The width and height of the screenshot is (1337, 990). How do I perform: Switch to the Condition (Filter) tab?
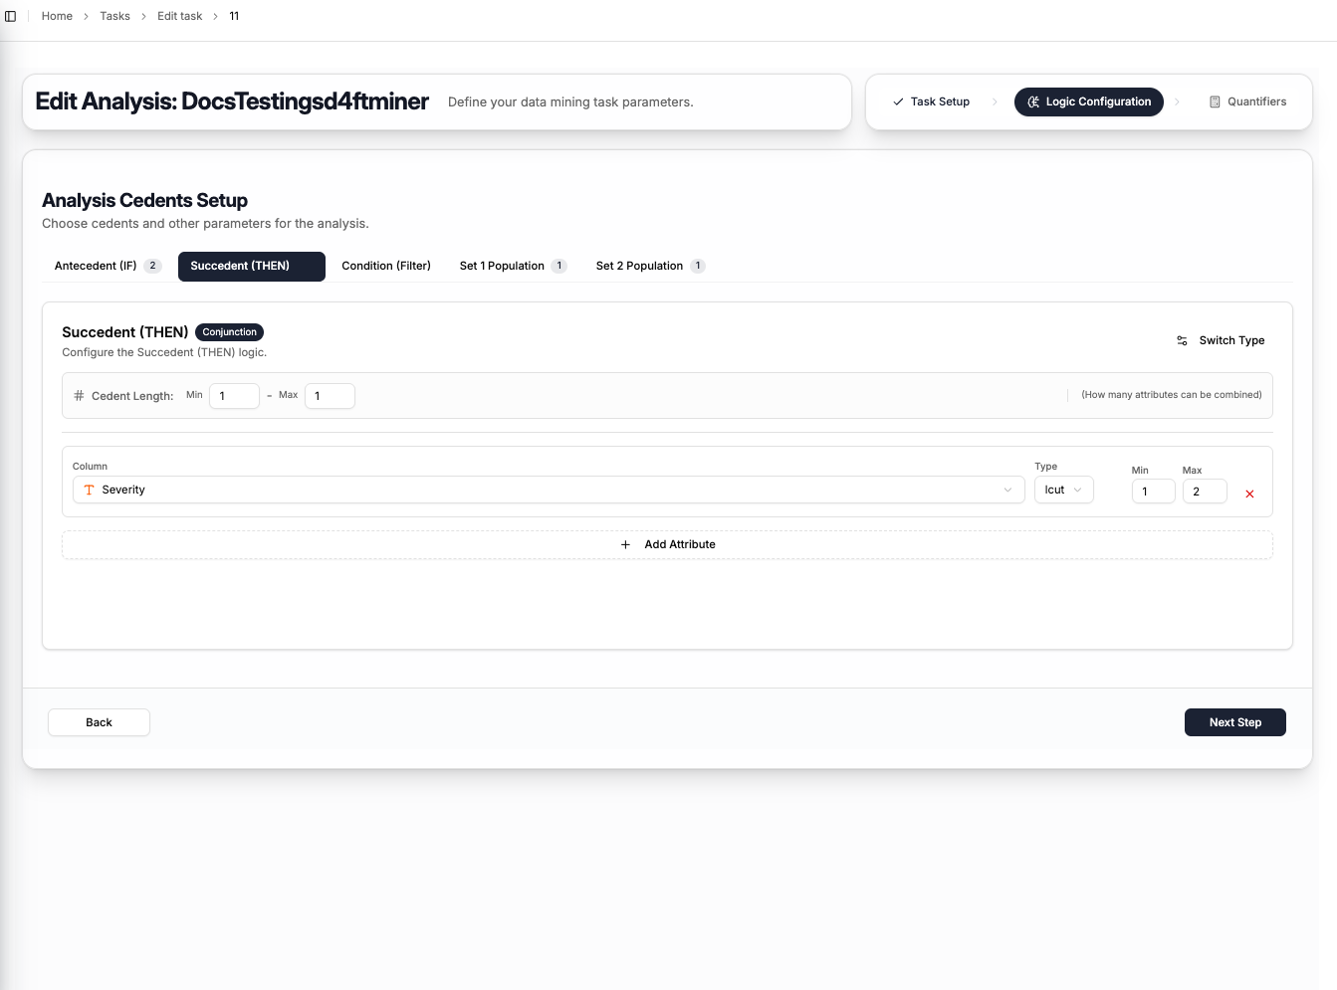coord(386,266)
